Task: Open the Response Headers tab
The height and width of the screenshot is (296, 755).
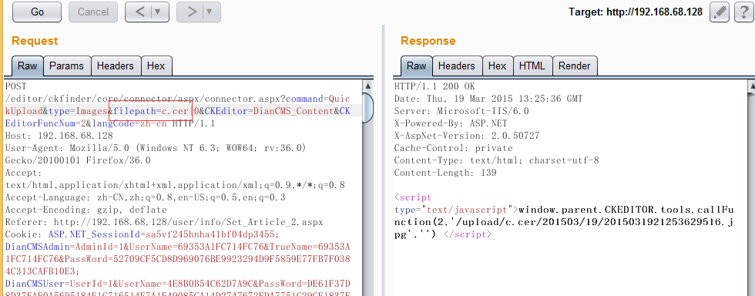Action: (456, 66)
